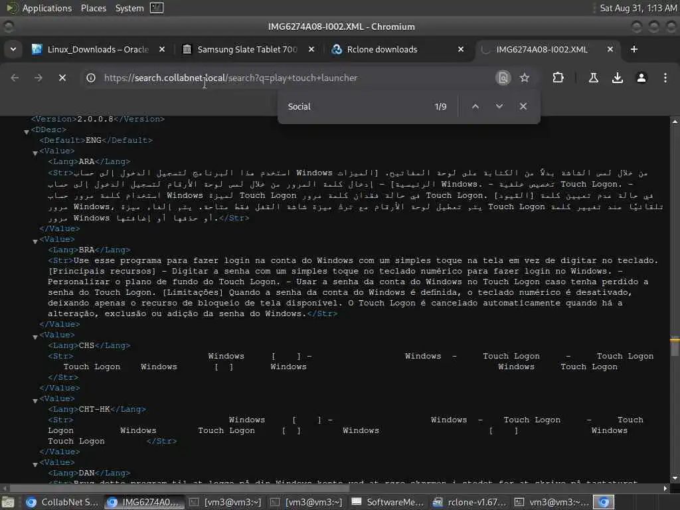Select the IMG6274A08-I002.XML tab
680x510 pixels.
click(542, 49)
